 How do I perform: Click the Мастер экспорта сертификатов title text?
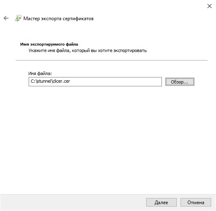59,19
